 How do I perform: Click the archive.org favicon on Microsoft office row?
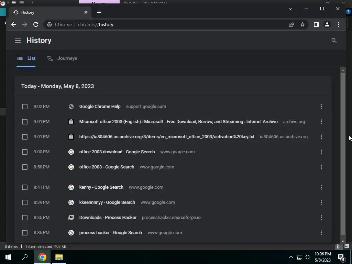pyautogui.click(x=71, y=122)
